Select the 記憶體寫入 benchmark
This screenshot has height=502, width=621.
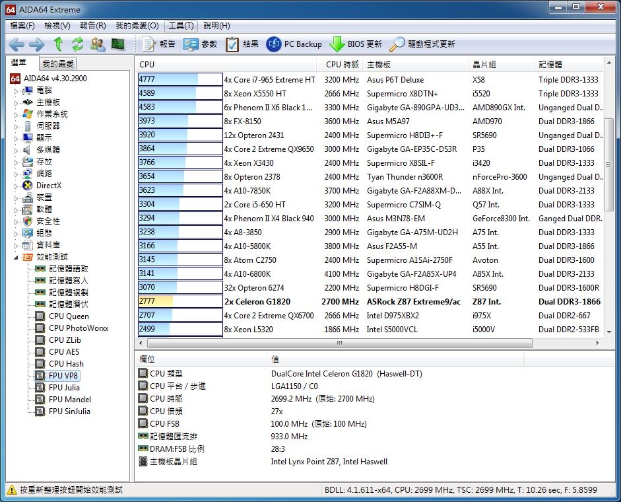pyautogui.click(x=69, y=281)
